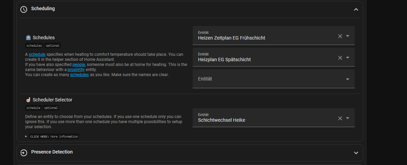Clear the Heizplan EG Spätschicht entity

pyautogui.click(x=340, y=58)
